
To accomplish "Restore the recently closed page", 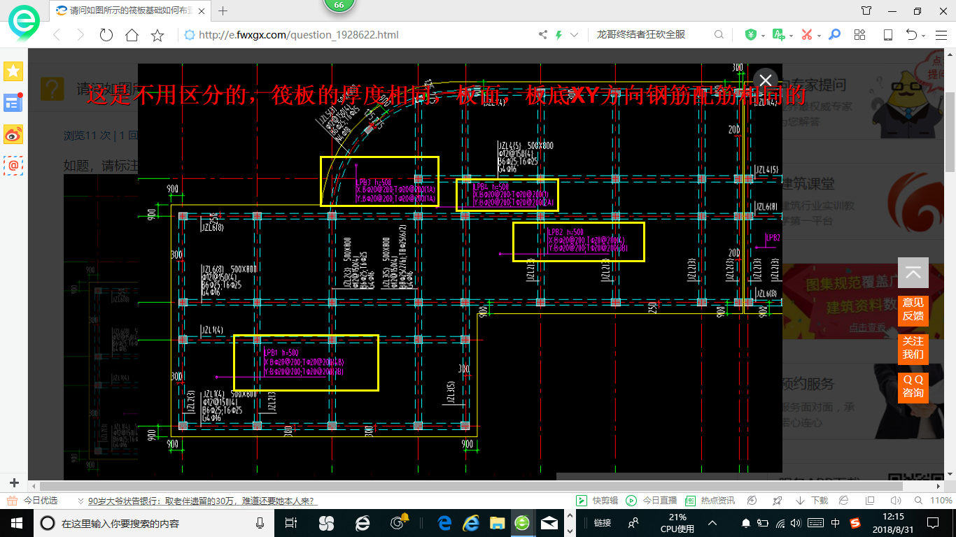I will click(911, 35).
